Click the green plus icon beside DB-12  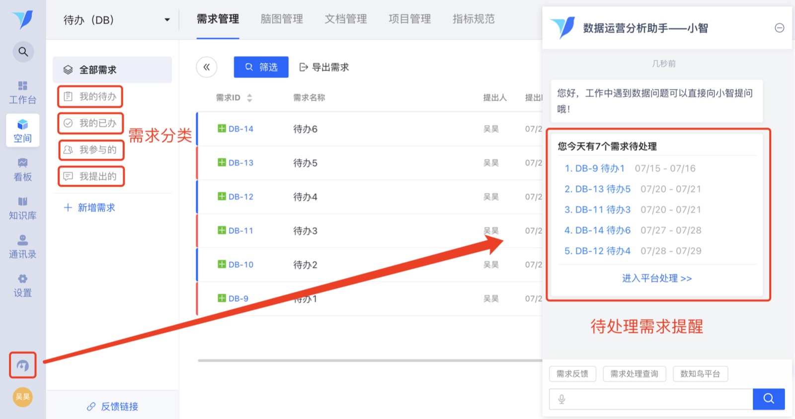(222, 196)
